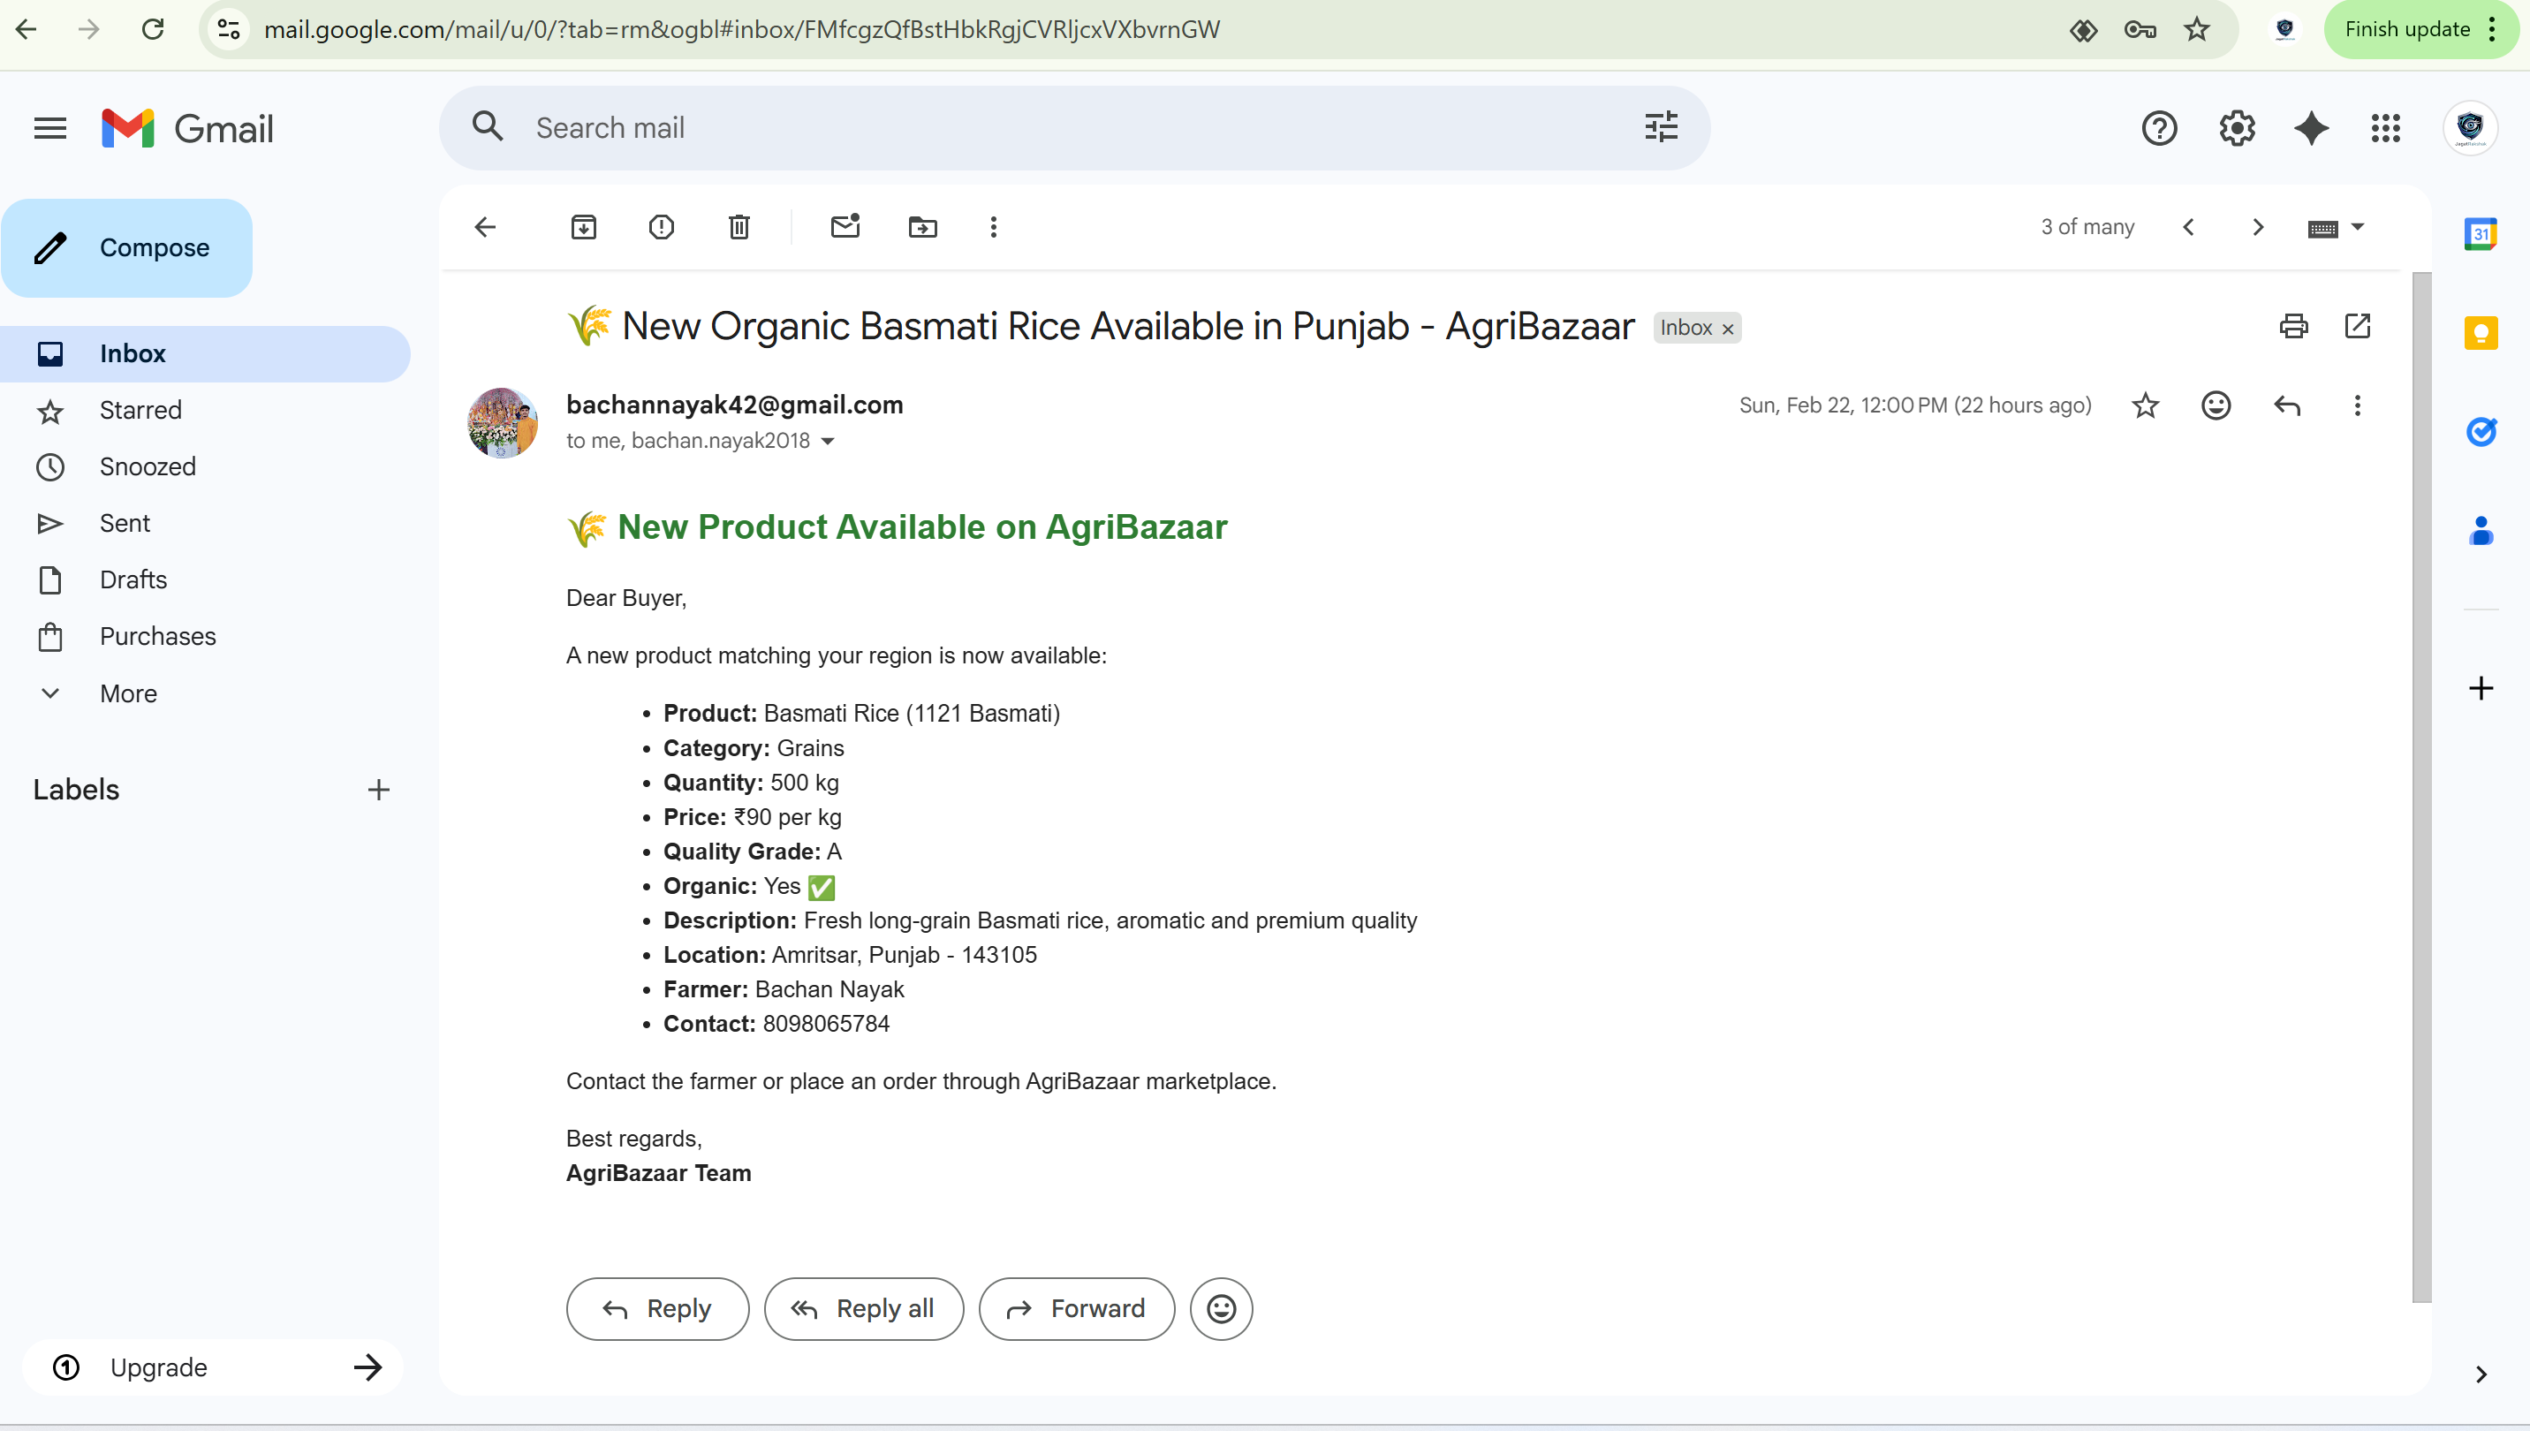Click the Move to folder icon
Viewport: 2530px width, 1431px height.
click(922, 227)
